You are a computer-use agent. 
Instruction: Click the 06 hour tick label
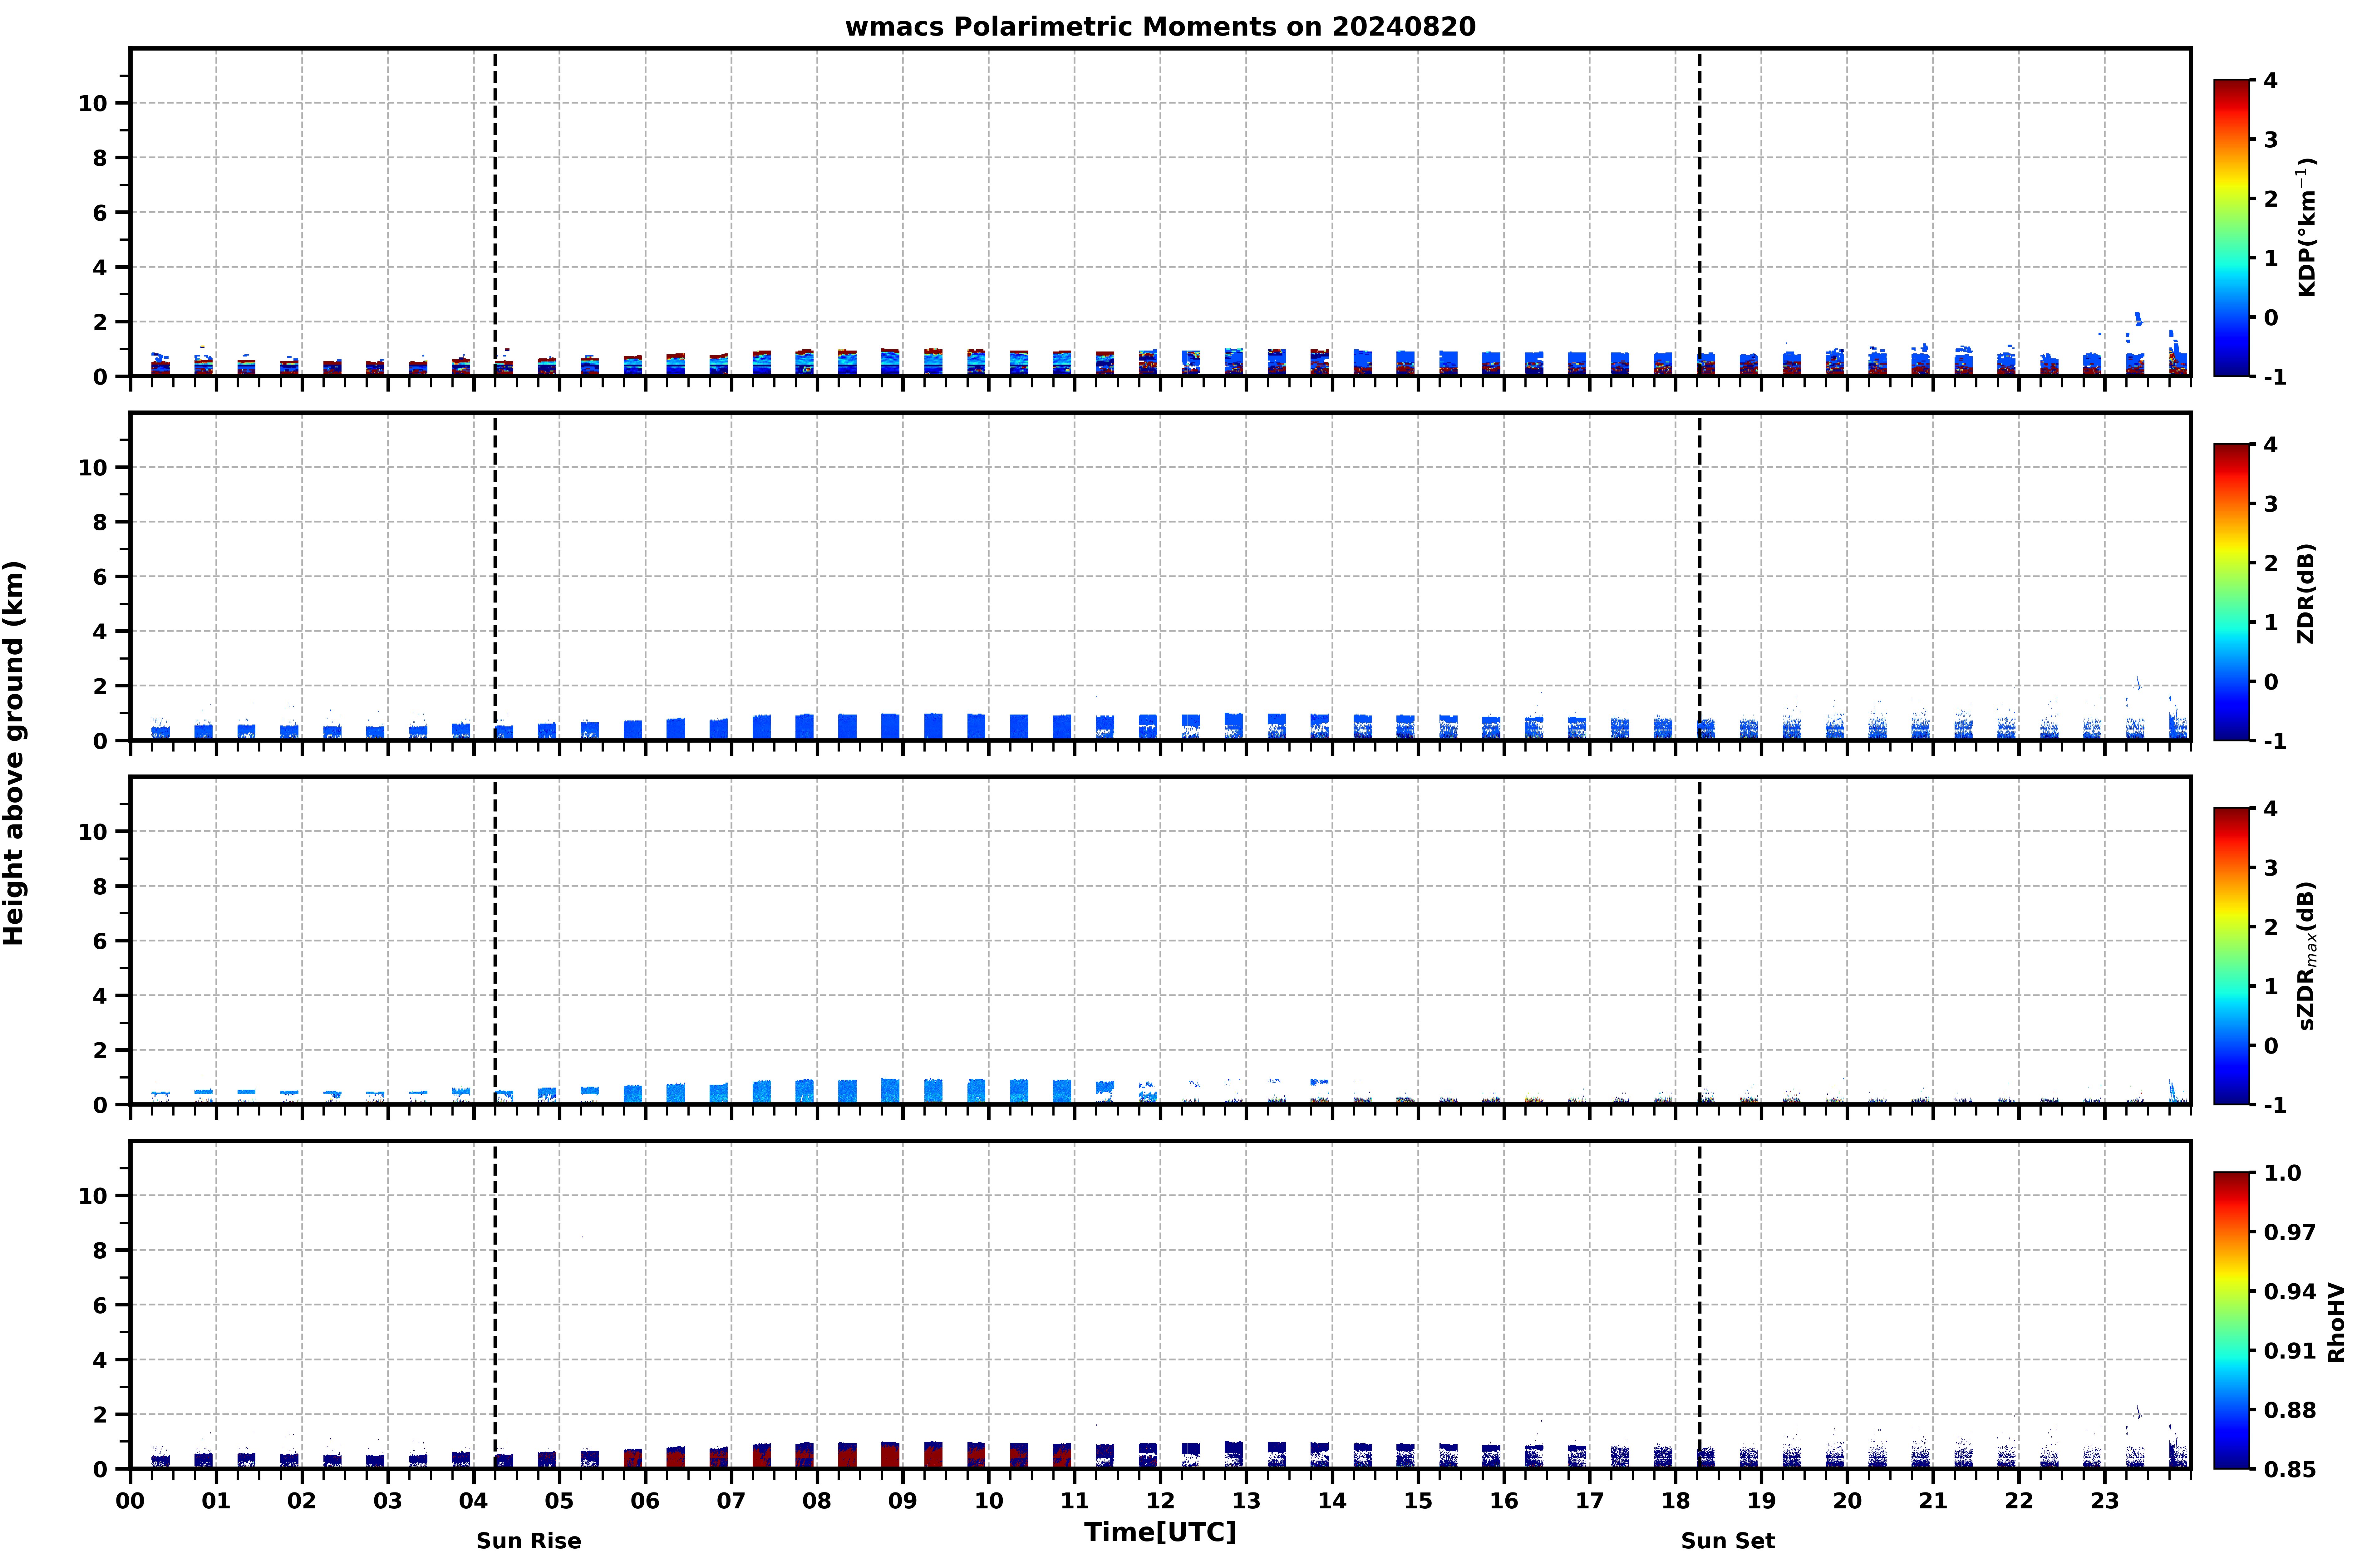coord(645,1501)
